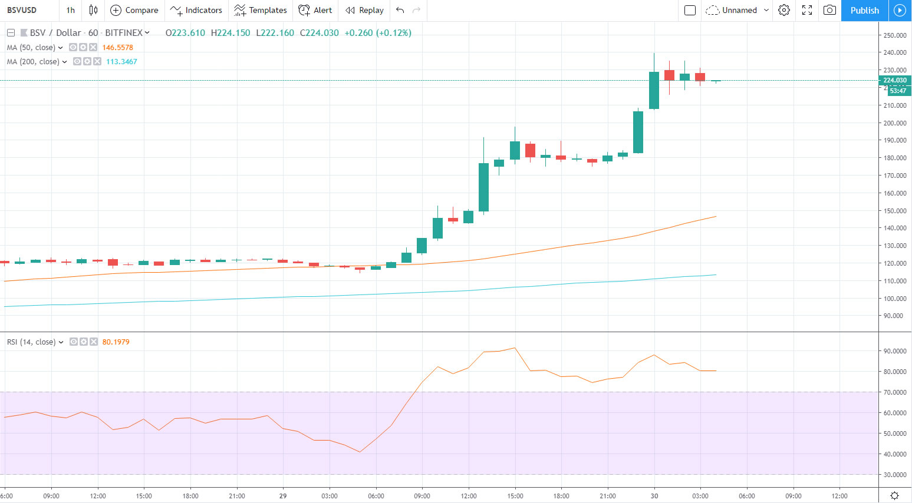Open the candlestick chart style selector
Image resolution: width=912 pixels, height=503 pixels.
[x=93, y=10]
